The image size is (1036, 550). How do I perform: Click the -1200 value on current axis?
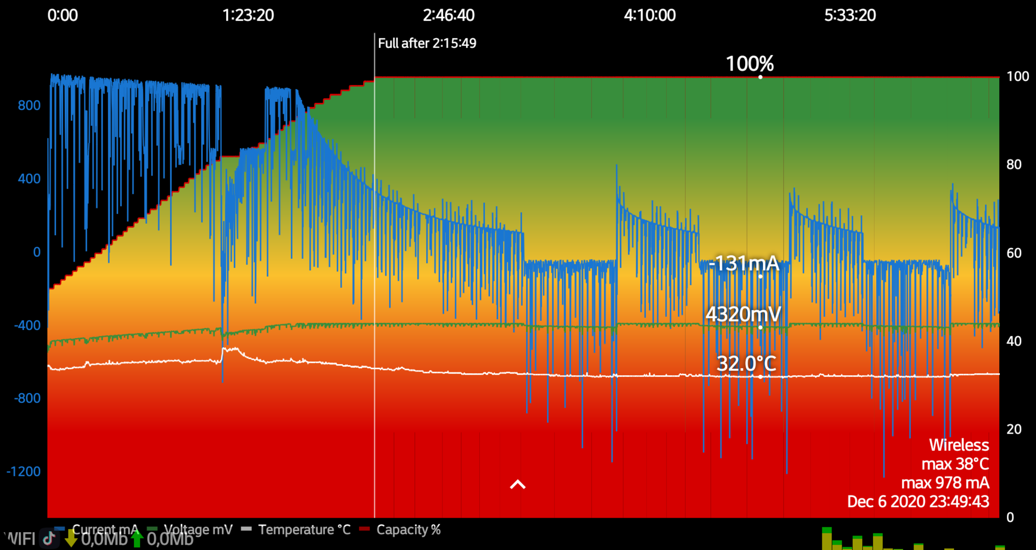coord(23,471)
